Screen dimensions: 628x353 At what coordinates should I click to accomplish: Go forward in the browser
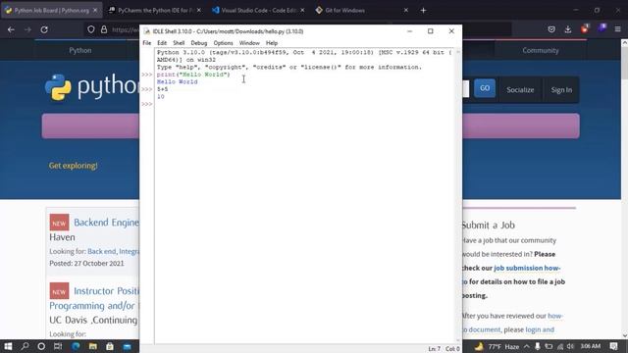[x=27, y=29]
